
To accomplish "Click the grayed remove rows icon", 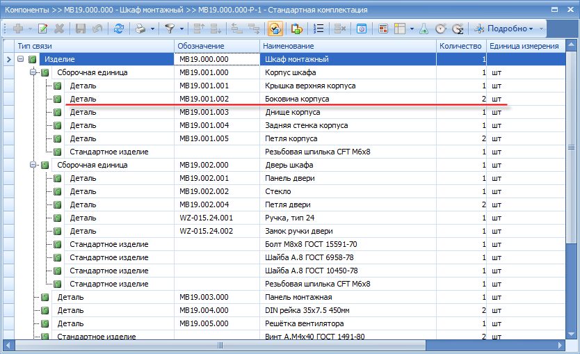I will (339, 29).
